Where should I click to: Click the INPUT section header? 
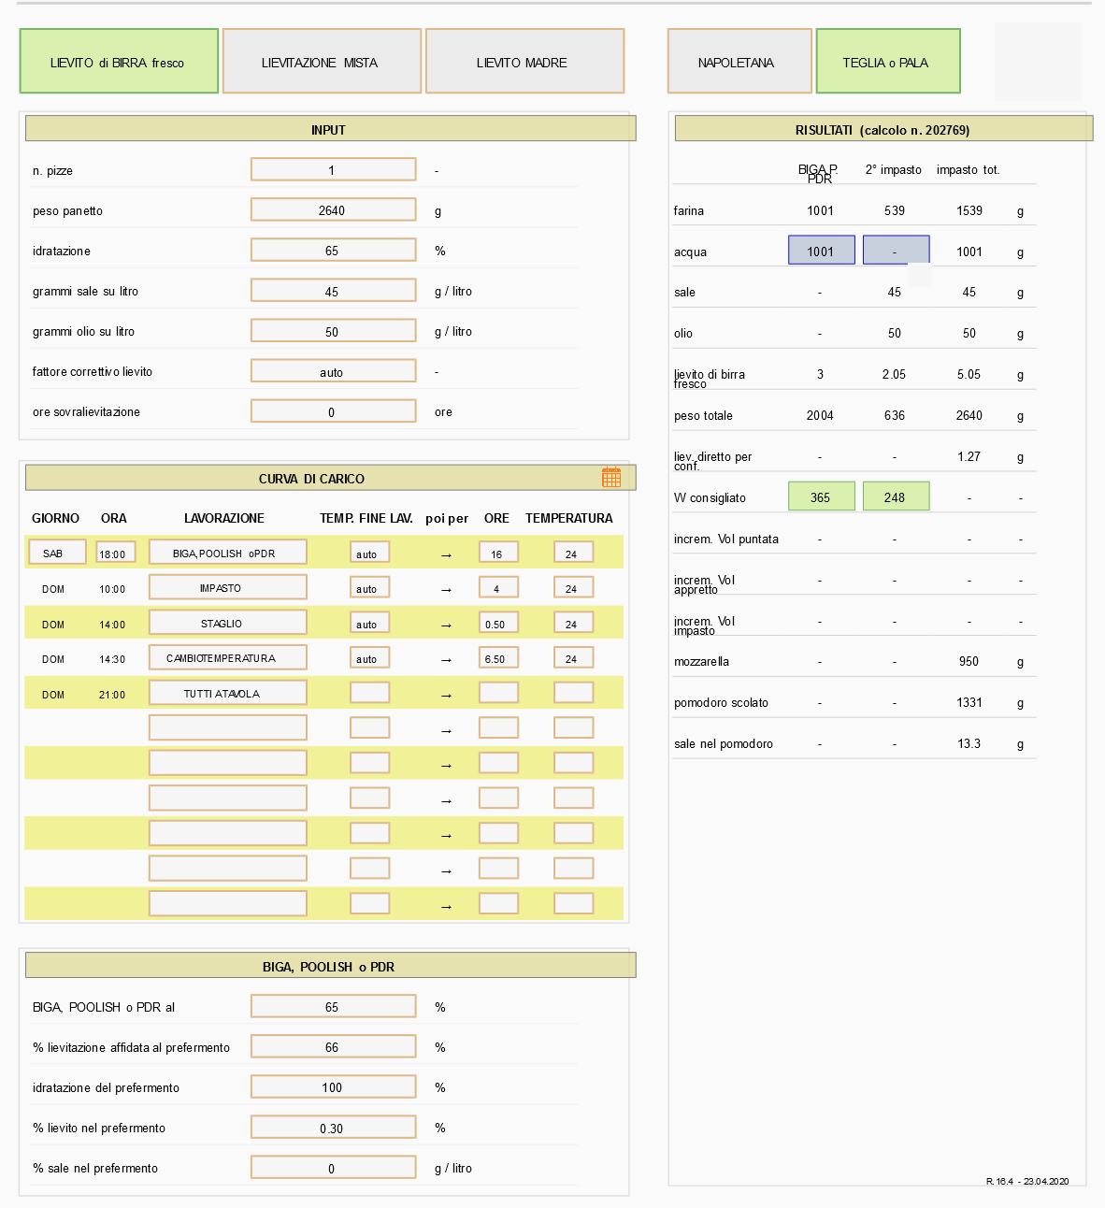330,129
